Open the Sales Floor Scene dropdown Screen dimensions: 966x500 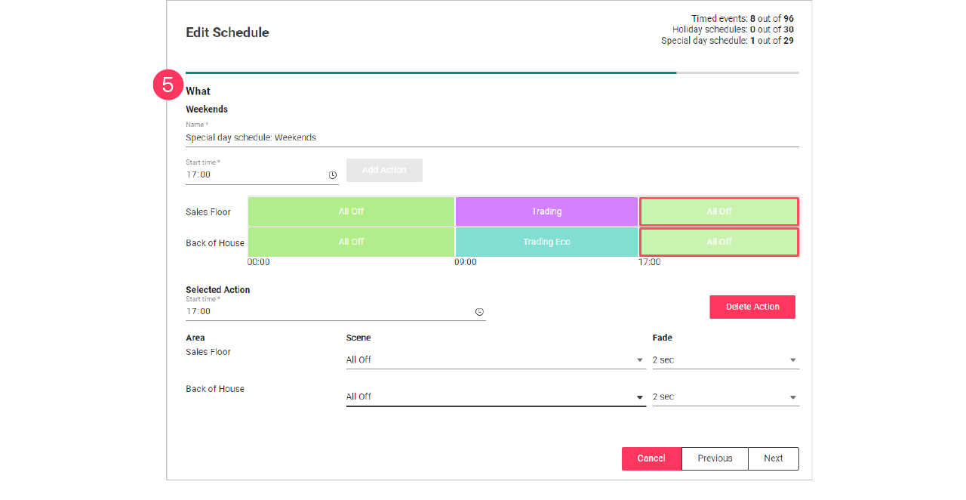point(638,360)
